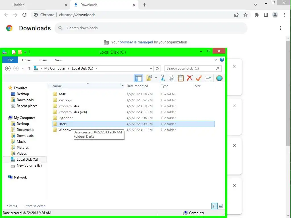Open Music under My Computer
The image size is (291, 218).
tap(21, 141)
